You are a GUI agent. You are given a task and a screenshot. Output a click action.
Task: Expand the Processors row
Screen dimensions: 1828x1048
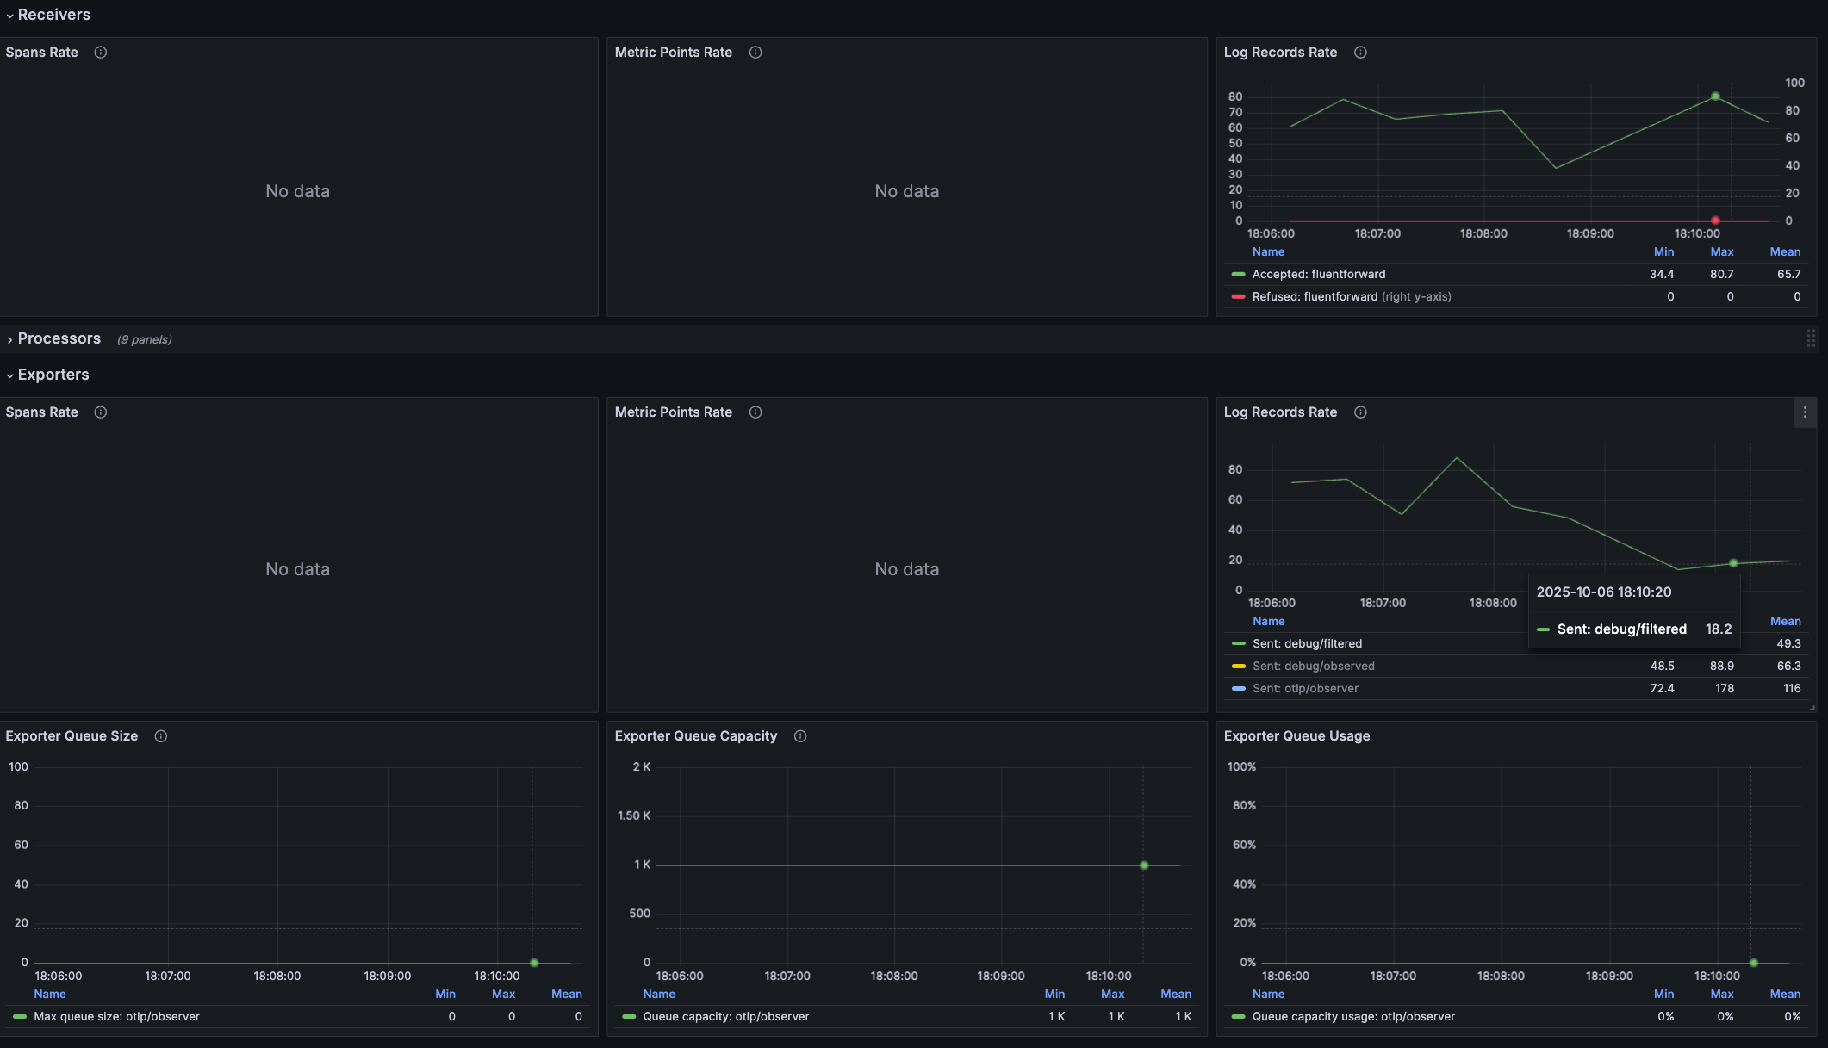click(59, 338)
